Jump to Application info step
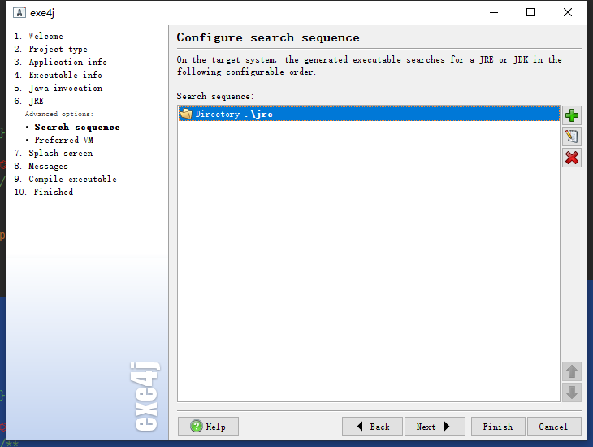Image resolution: width=593 pixels, height=447 pixels. (x=67, y=62)
